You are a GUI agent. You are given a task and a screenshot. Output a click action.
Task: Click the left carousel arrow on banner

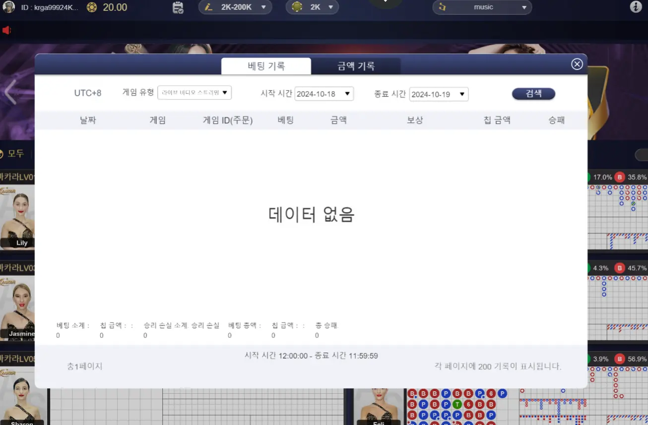point(10,92)
